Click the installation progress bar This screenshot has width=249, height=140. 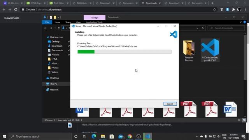coord(124,52)
